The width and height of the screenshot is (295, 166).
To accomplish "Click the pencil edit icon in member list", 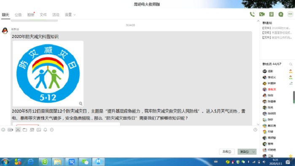I will [x=291, y=83].
